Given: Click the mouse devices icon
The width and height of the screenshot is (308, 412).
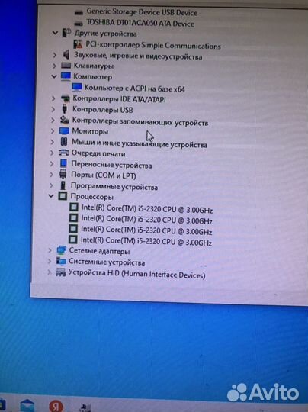Looking at the screenshot, I should coord(63,142).
